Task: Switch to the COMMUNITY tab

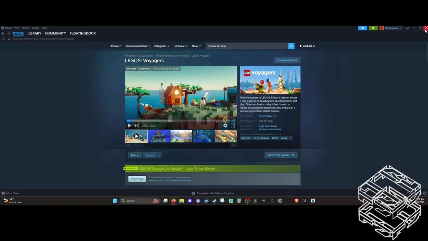Action: coord(56,33)
